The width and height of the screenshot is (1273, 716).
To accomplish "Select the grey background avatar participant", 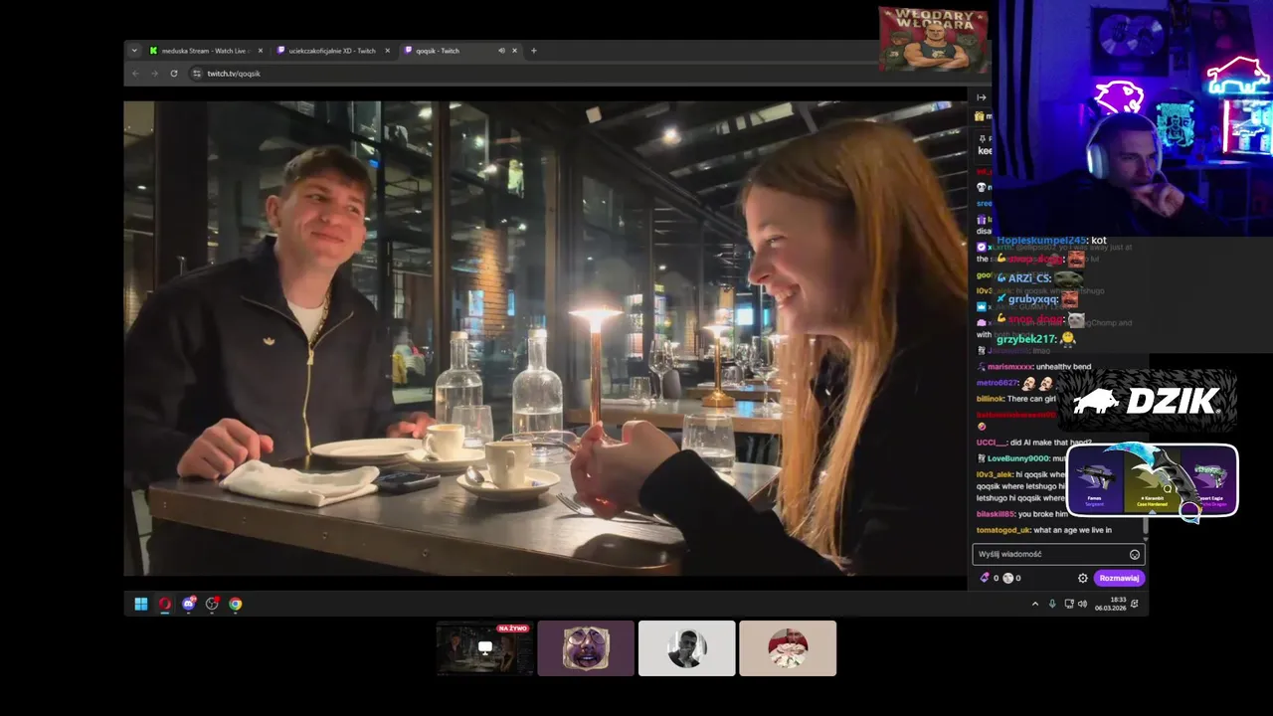I will click(687, 648).
